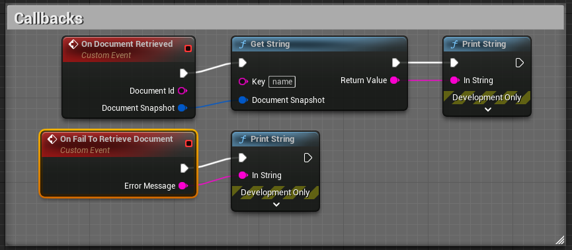The image size is (572, 250).
Task: Click the Key field containing name
Action: (x=282, y=82)
